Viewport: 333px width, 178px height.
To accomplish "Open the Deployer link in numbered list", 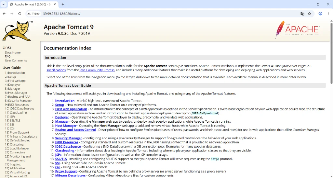I will point(62,117).
